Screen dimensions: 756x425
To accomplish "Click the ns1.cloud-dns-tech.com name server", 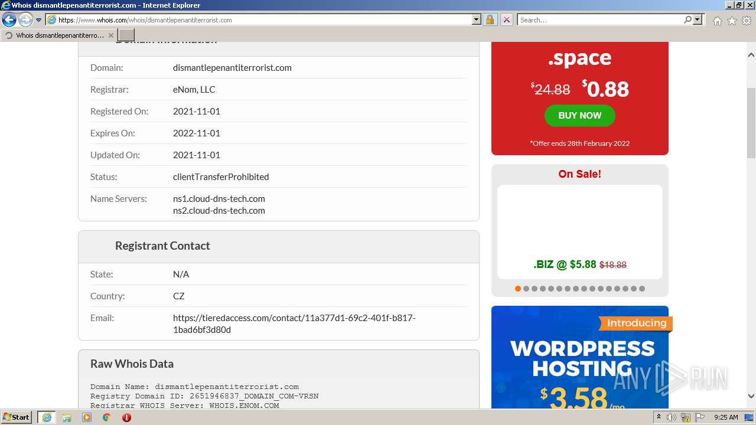I will (x=219, y=199).
